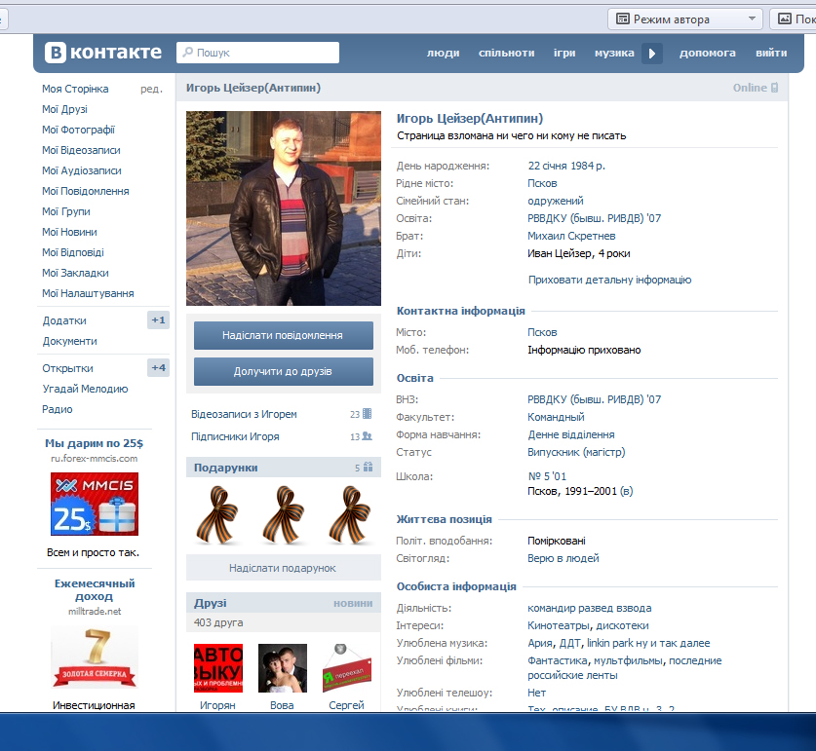Click the VKontakte logo
This screenshot has width=816, height=751.
(103, 53)
